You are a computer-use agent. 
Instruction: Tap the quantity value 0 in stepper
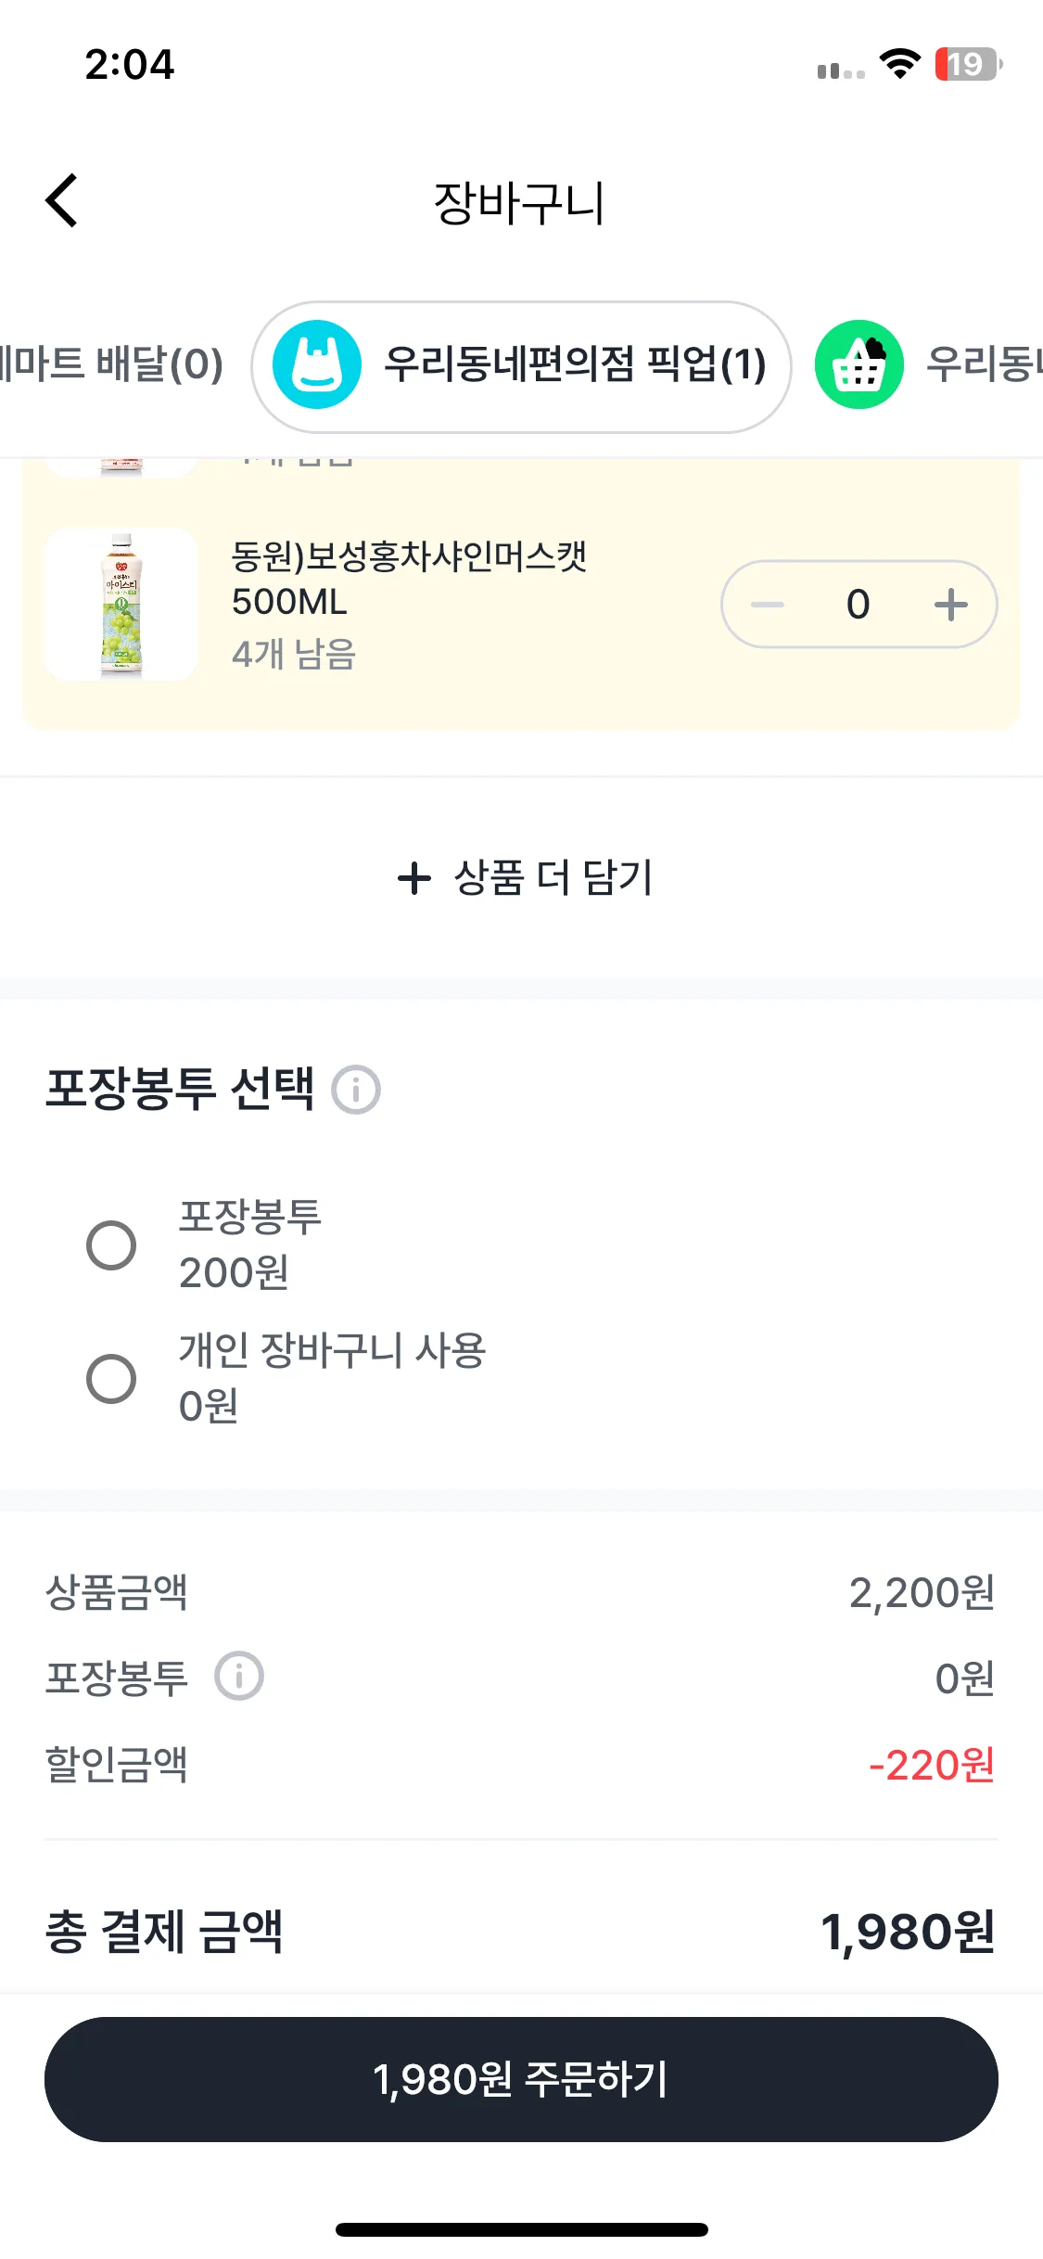858,605
